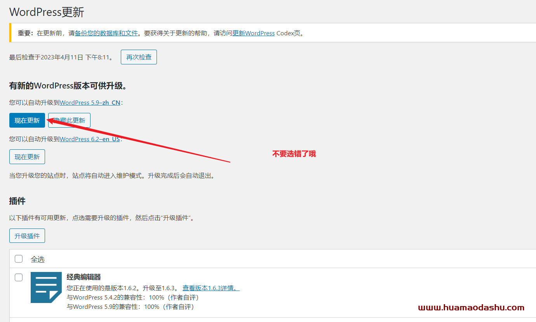536x322 pixels.
Task: Click 有新的WordPress版本可供升级 heading
Action: 68,86
